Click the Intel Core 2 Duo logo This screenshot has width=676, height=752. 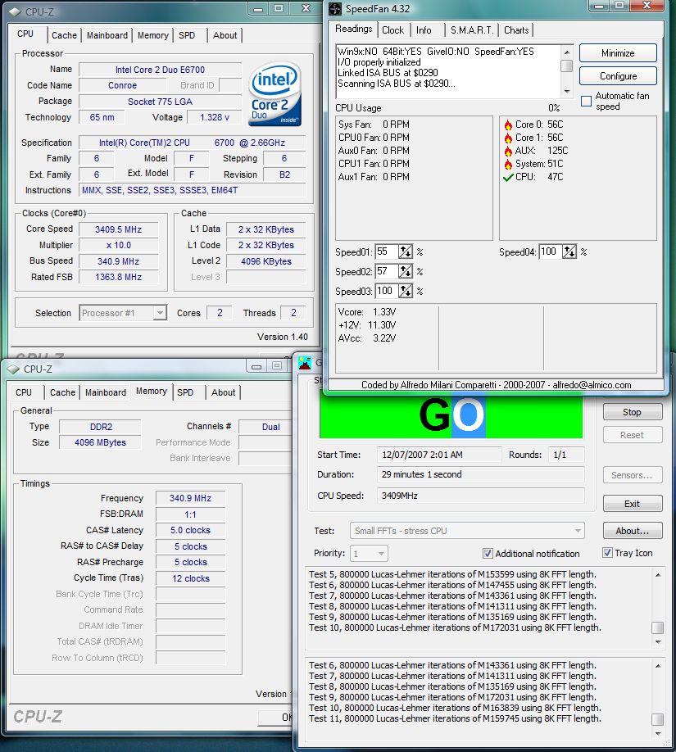tap(275, 95)
